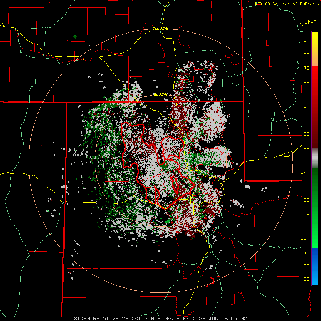This screenshot has height=321, width=321.
Task: Click the gray zero-velocity segment of color bar
Action: click(315, 158)
